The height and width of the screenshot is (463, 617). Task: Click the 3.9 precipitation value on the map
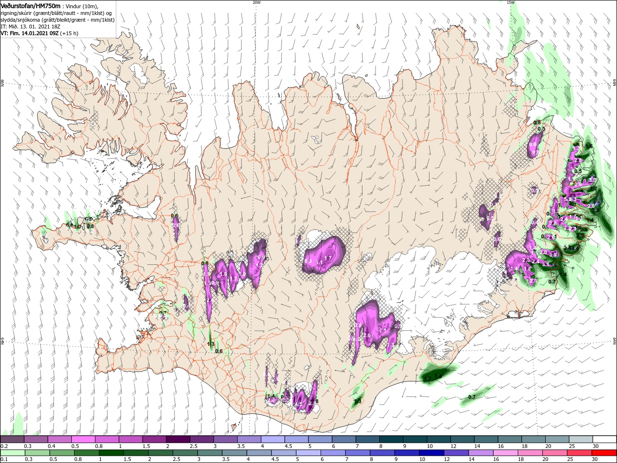(x=553, y=255)
